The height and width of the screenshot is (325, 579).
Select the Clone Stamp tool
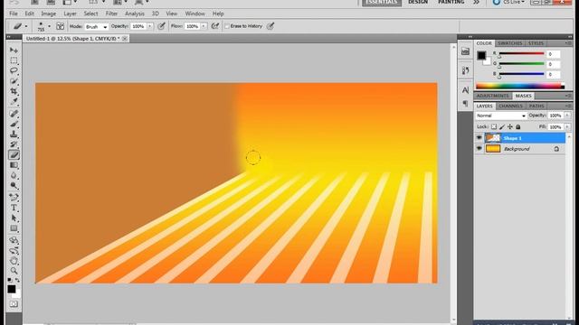click(x=14, y=135)
